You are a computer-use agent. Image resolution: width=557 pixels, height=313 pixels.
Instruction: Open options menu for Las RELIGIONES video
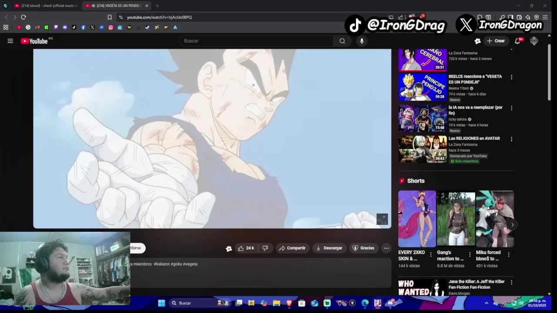511,139
